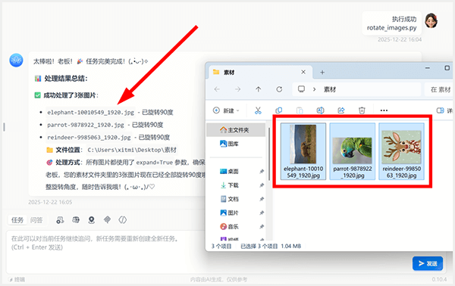
Task: Click the 发送 send button
Action: tap(428, 263)
